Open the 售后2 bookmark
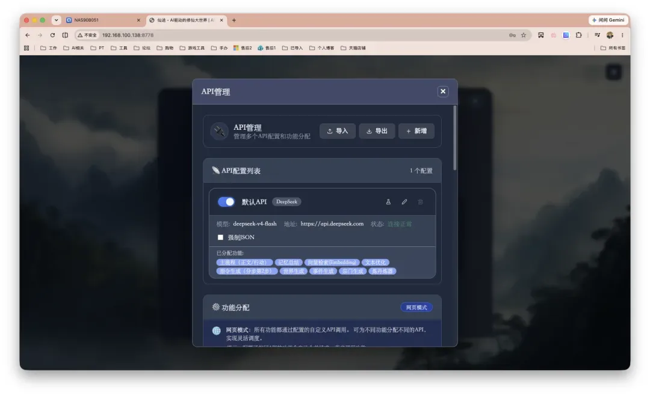 pos(243,48)
